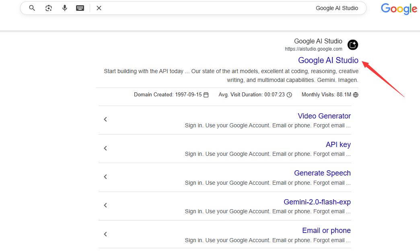Click the calendar icon beside Domain Created
Viewport: 420px width, 251px height.
(x=206, y=95)
